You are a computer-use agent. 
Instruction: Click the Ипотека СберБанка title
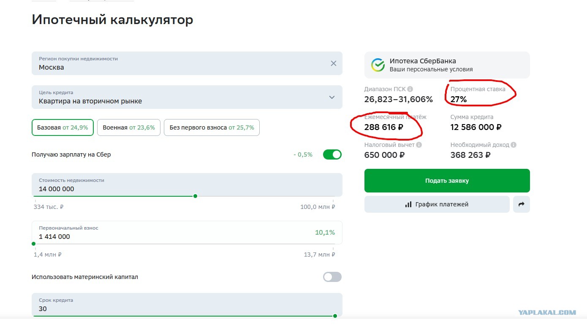point(423,61)
